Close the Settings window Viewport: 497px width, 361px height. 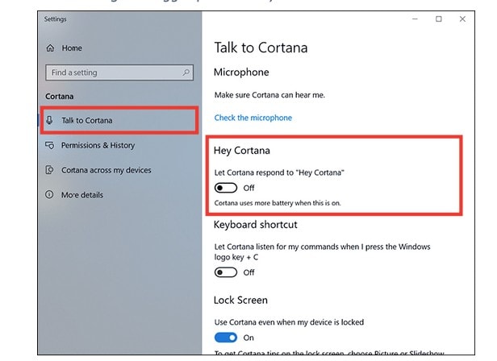click(x=462, y=19)
